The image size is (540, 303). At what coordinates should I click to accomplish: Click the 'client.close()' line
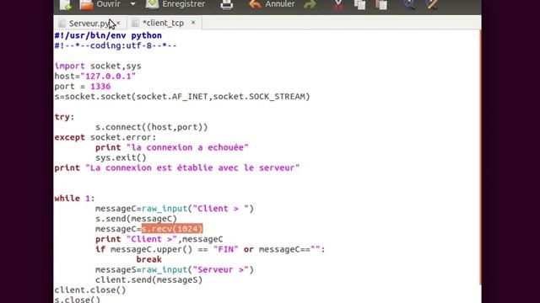90,290
